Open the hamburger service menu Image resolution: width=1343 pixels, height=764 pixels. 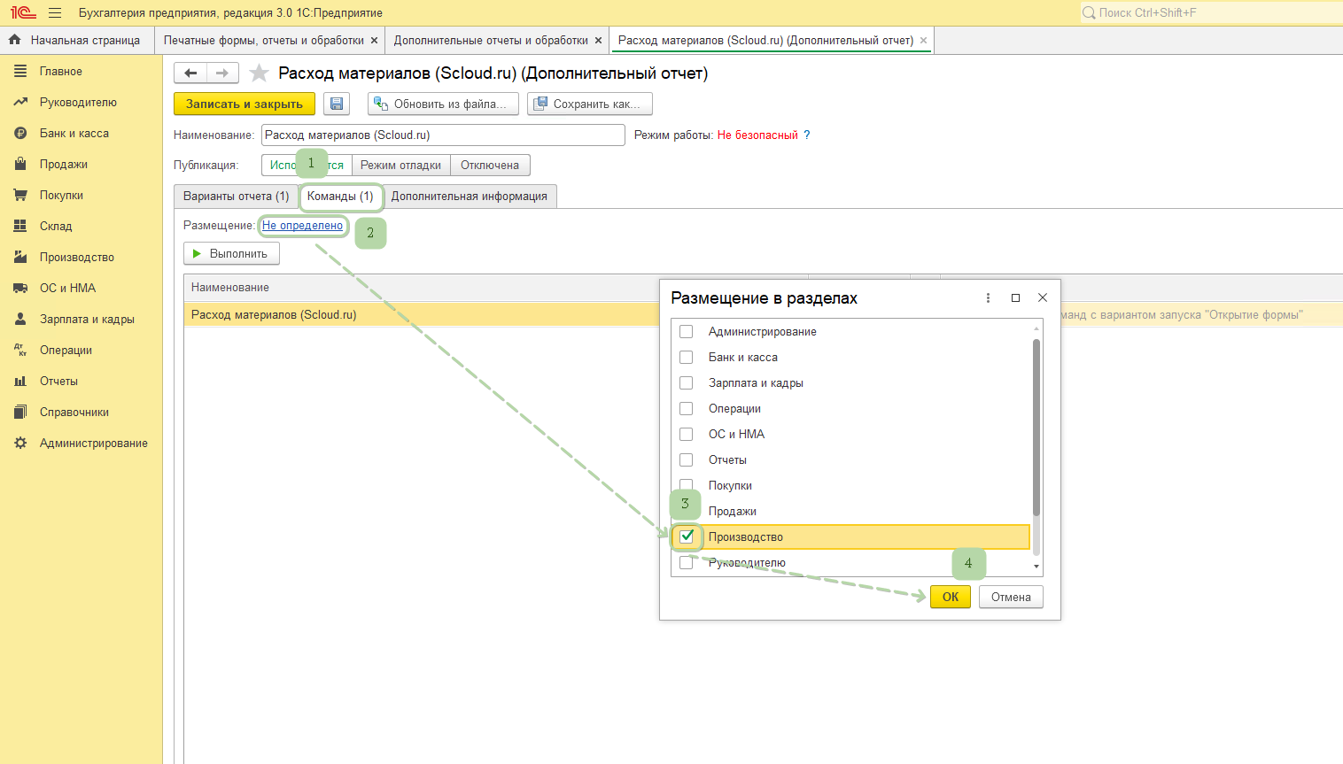[55, 12]
